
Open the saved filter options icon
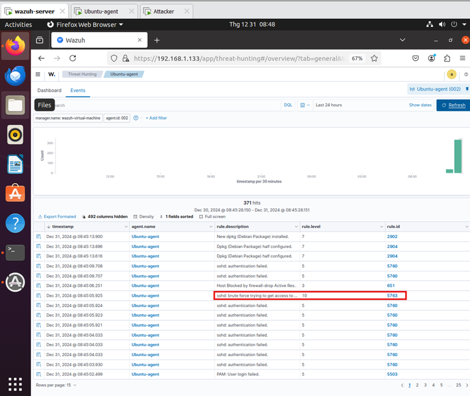136,118
